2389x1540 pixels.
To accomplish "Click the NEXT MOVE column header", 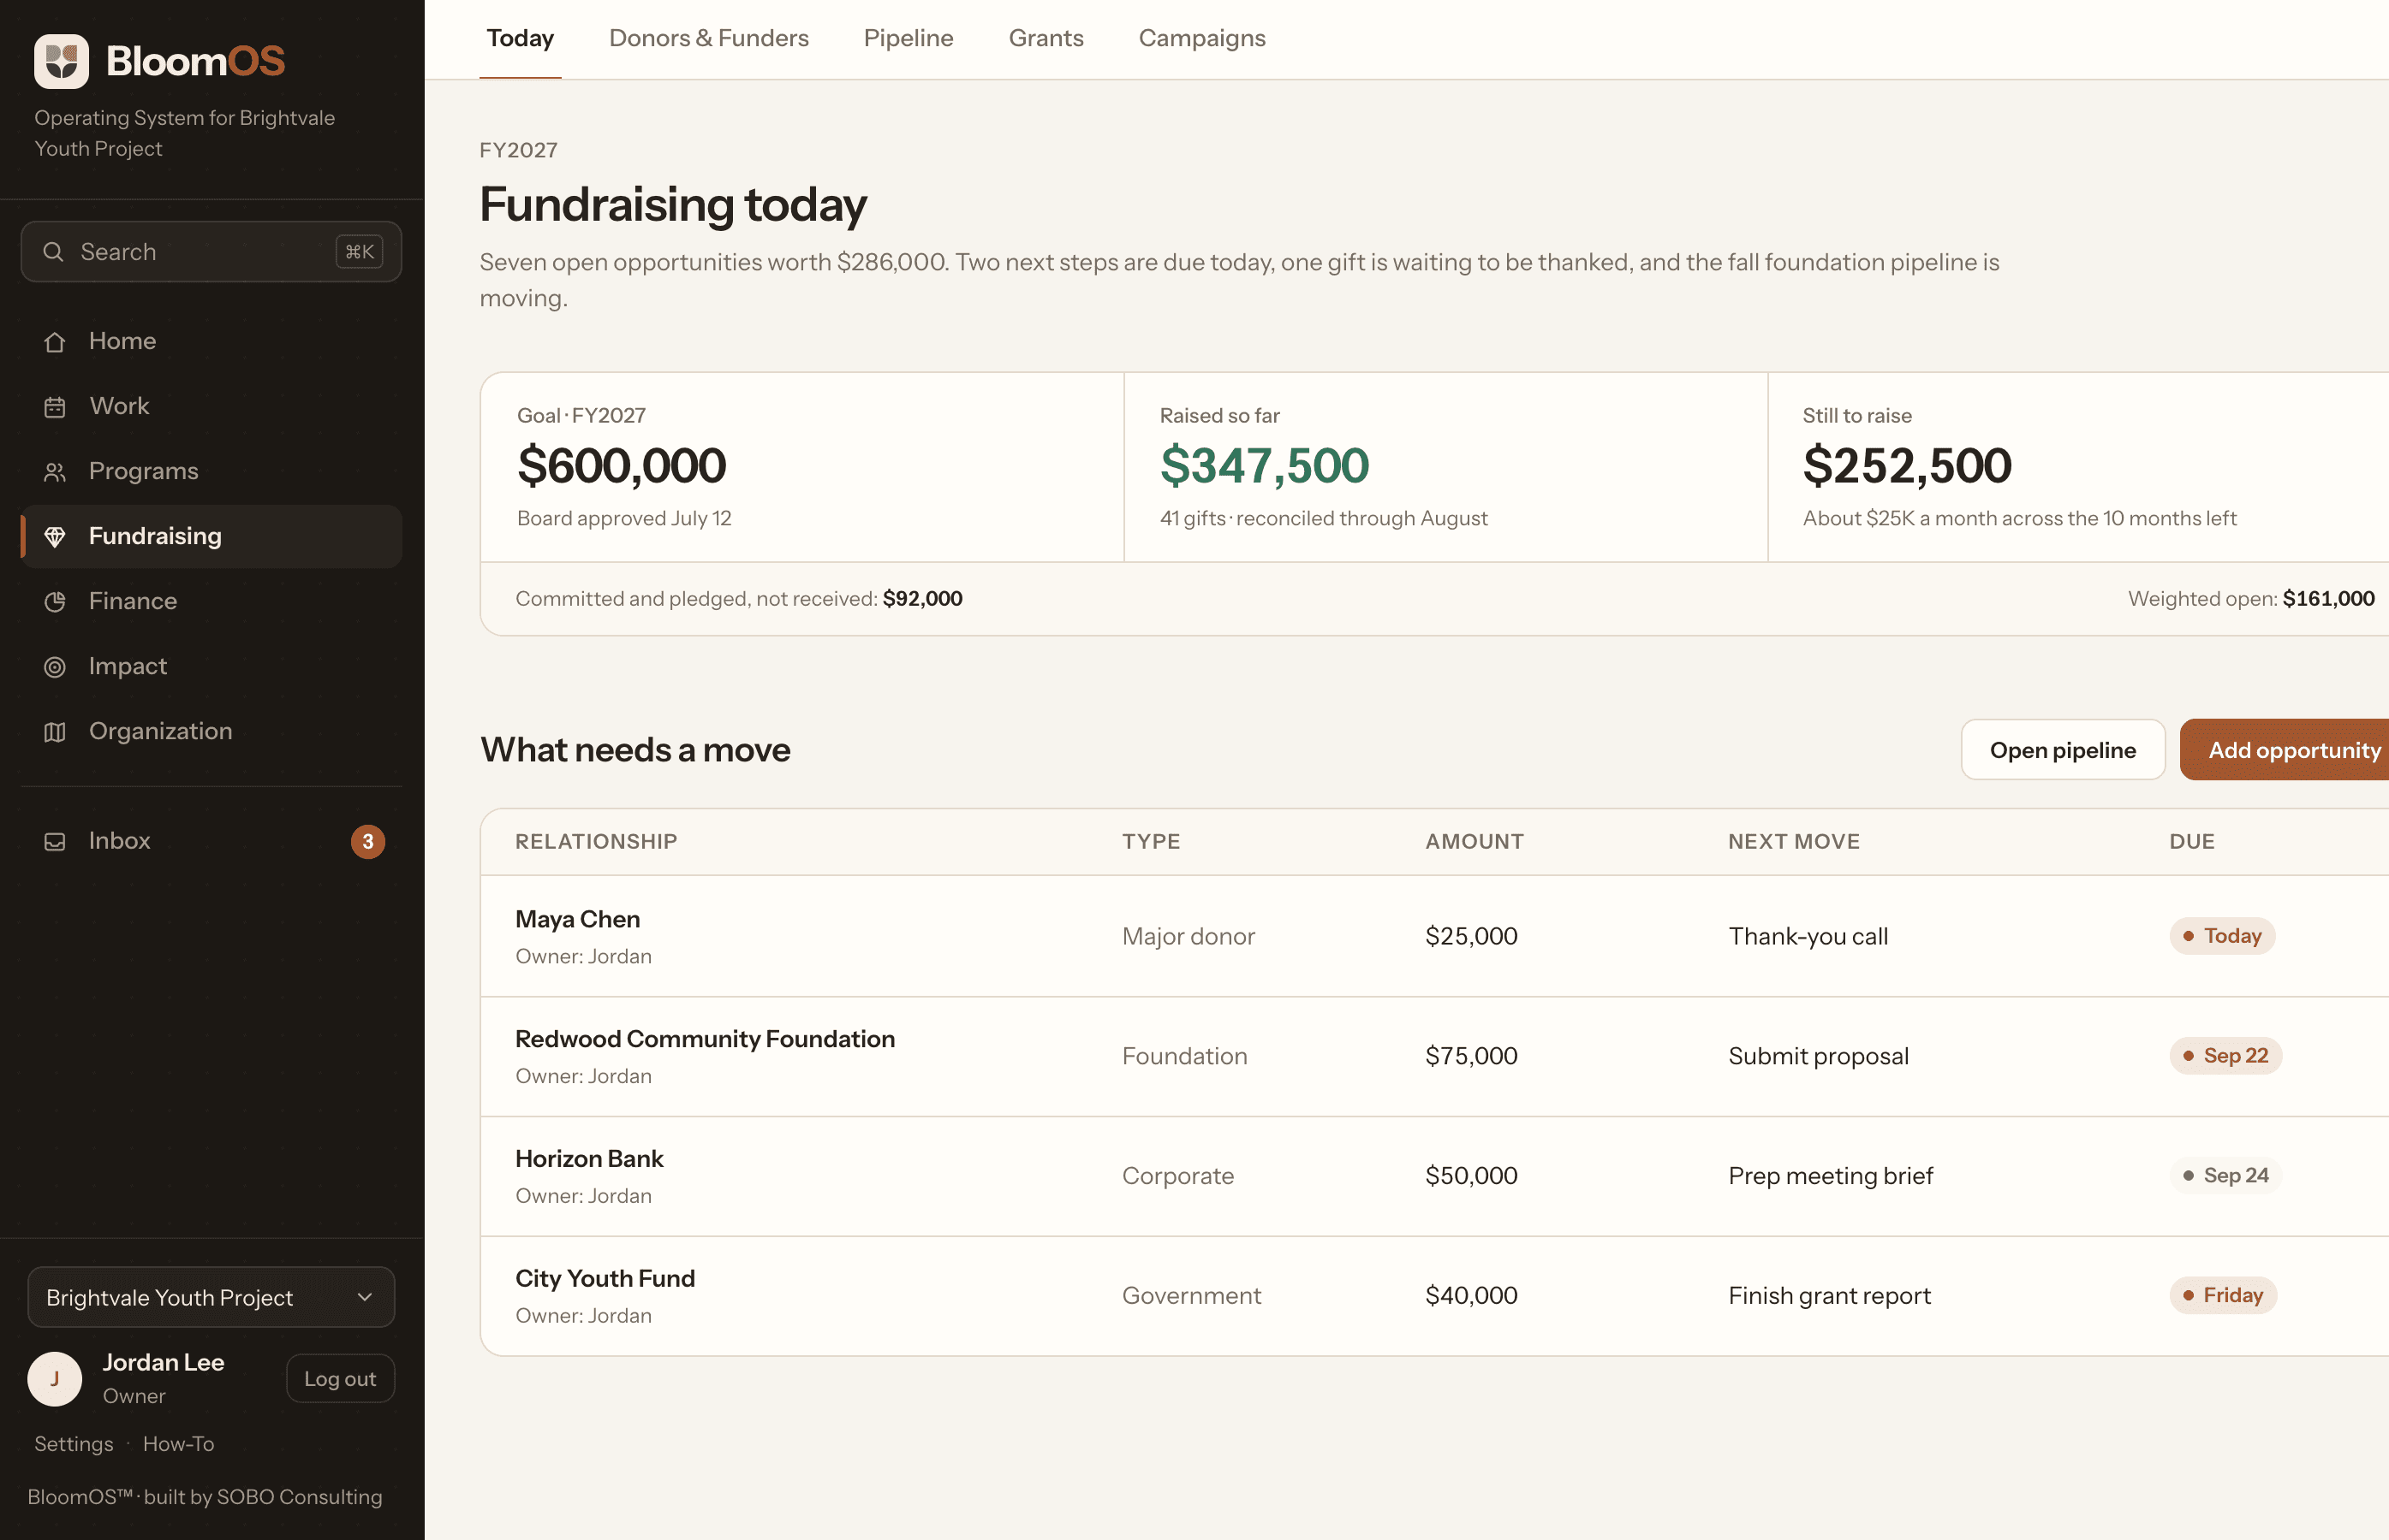I will point(1794,842).
